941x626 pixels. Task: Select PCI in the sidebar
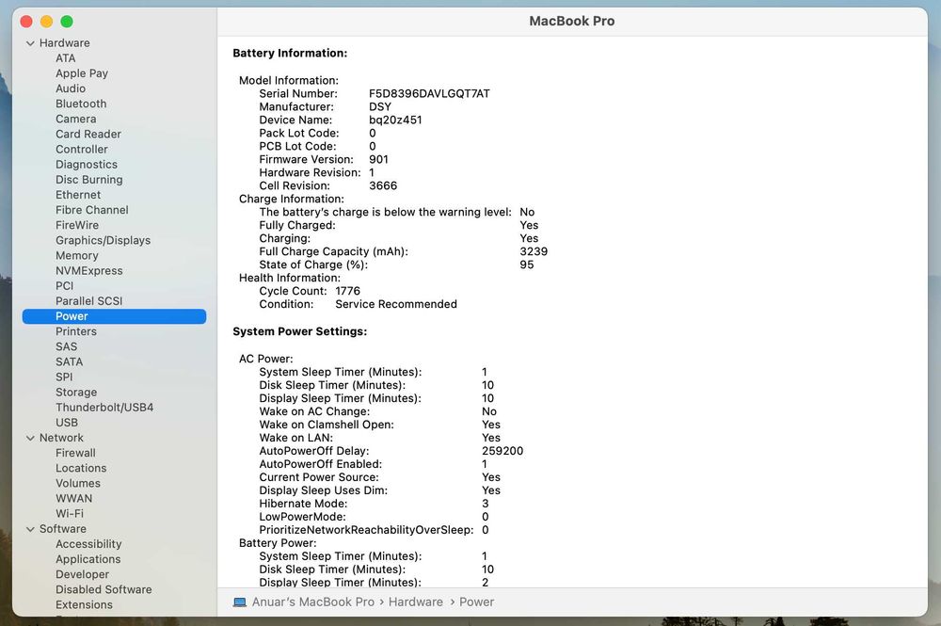pyautogui.click(x=64, y=285)
